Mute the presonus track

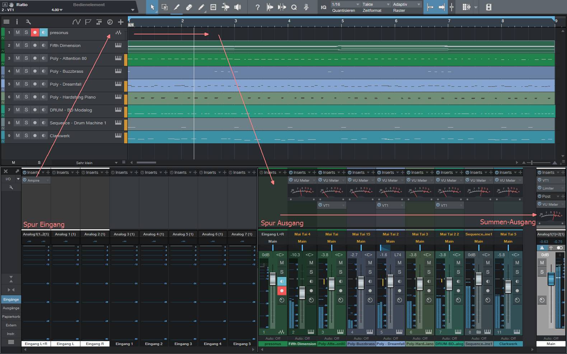[x=18, y=33]
